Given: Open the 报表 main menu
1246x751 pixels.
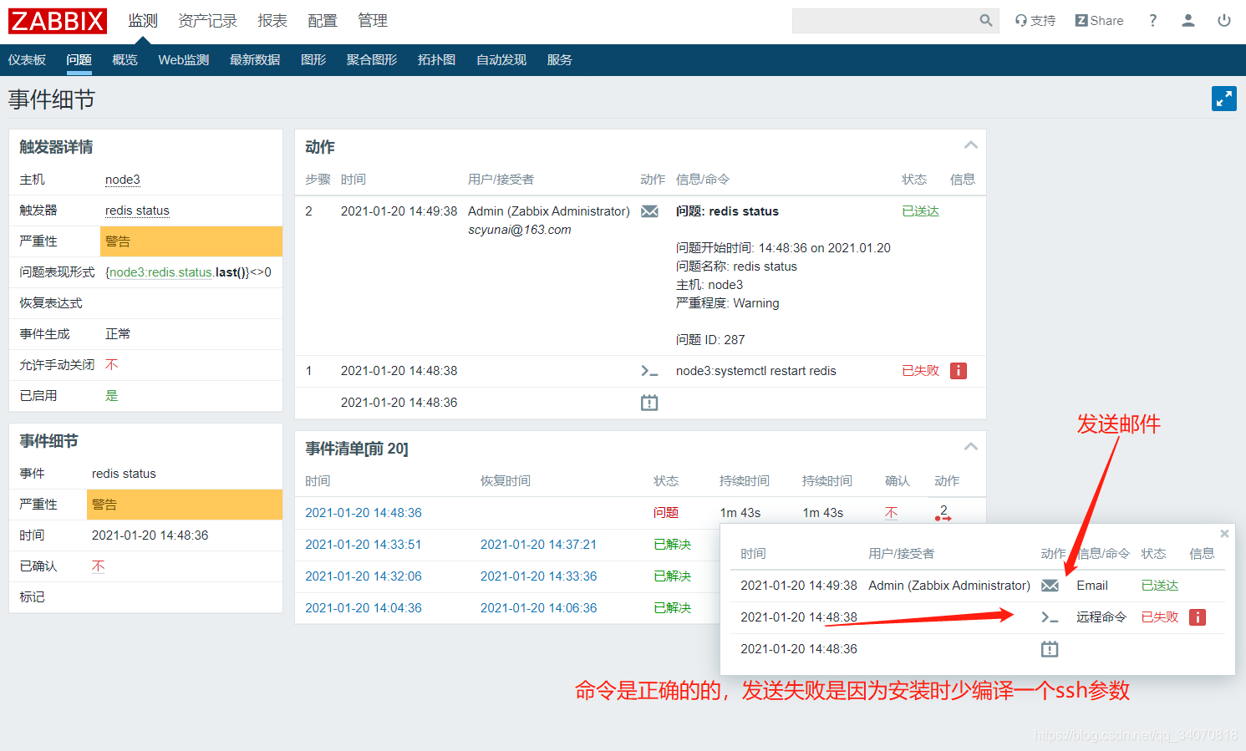Looking at the screenshot, I should click(x=272, y=21).
